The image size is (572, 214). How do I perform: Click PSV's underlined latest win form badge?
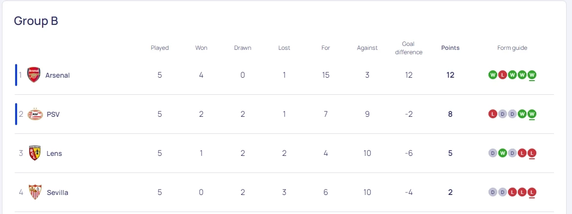point(532,114)
